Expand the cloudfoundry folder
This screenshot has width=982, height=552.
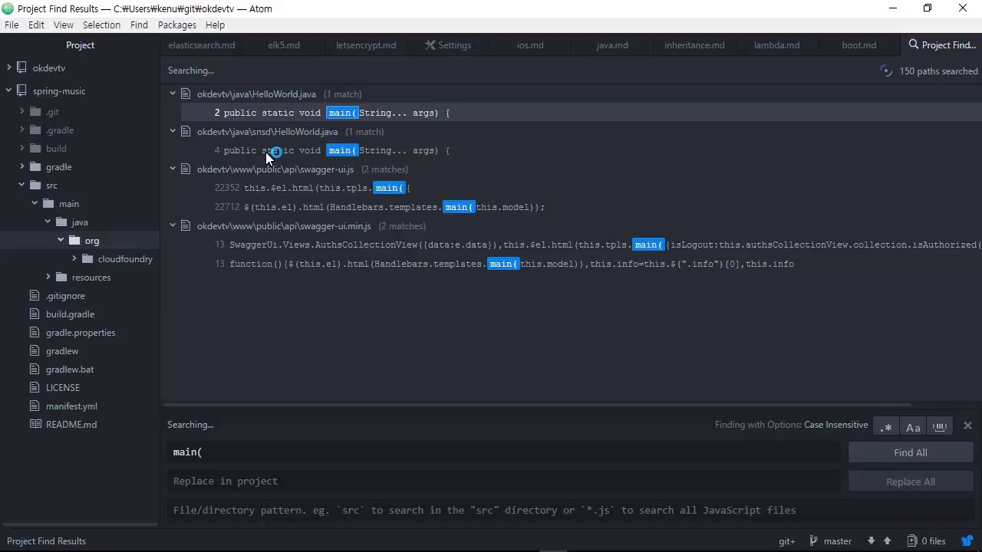tap(74, 259)
